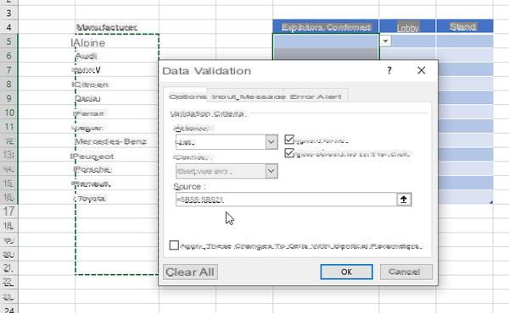Select the Lobby header cell
Screen dimensions: 509x313
click(x=407, y=26)
